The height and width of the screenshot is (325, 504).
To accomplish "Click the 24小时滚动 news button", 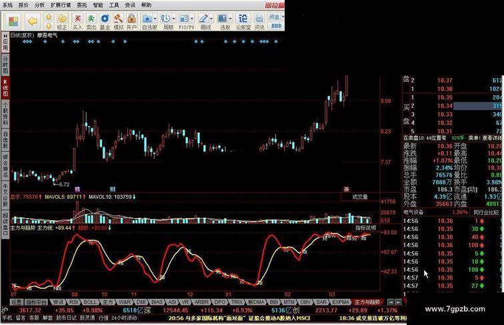I will pos(124,318).
